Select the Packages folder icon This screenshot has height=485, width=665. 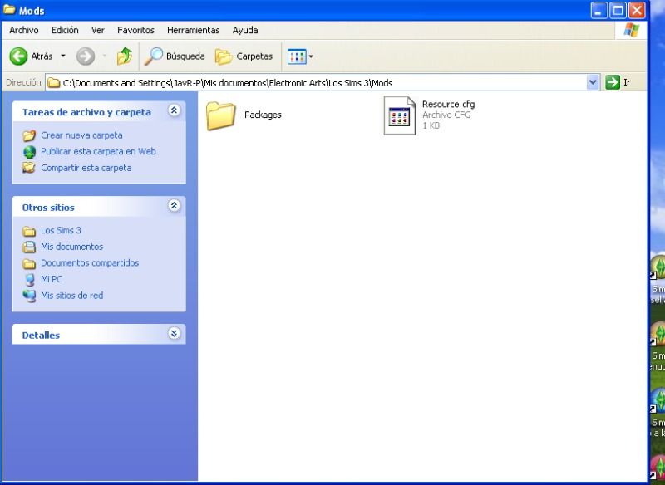click(221, 115)
